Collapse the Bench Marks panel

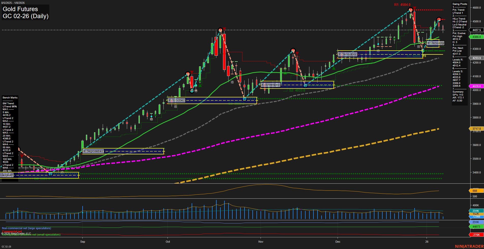[x=10, y=97]
